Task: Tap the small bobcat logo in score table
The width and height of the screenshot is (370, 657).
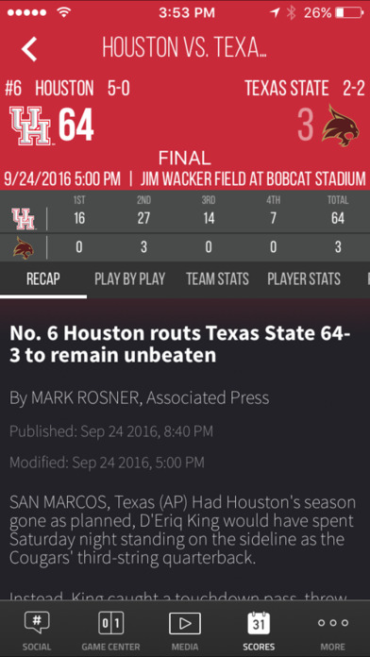Action: [x=24, y=247]
